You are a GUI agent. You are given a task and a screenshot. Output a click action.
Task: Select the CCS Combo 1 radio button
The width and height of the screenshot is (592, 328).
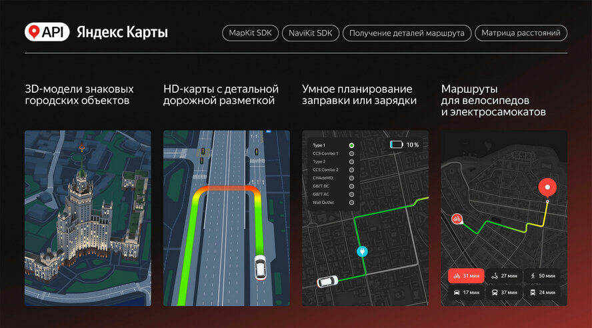pyautogui.click(x=351, y=153)
